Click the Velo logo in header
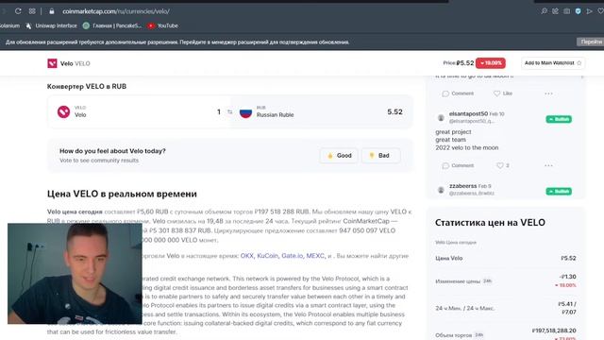 [52, 63]
